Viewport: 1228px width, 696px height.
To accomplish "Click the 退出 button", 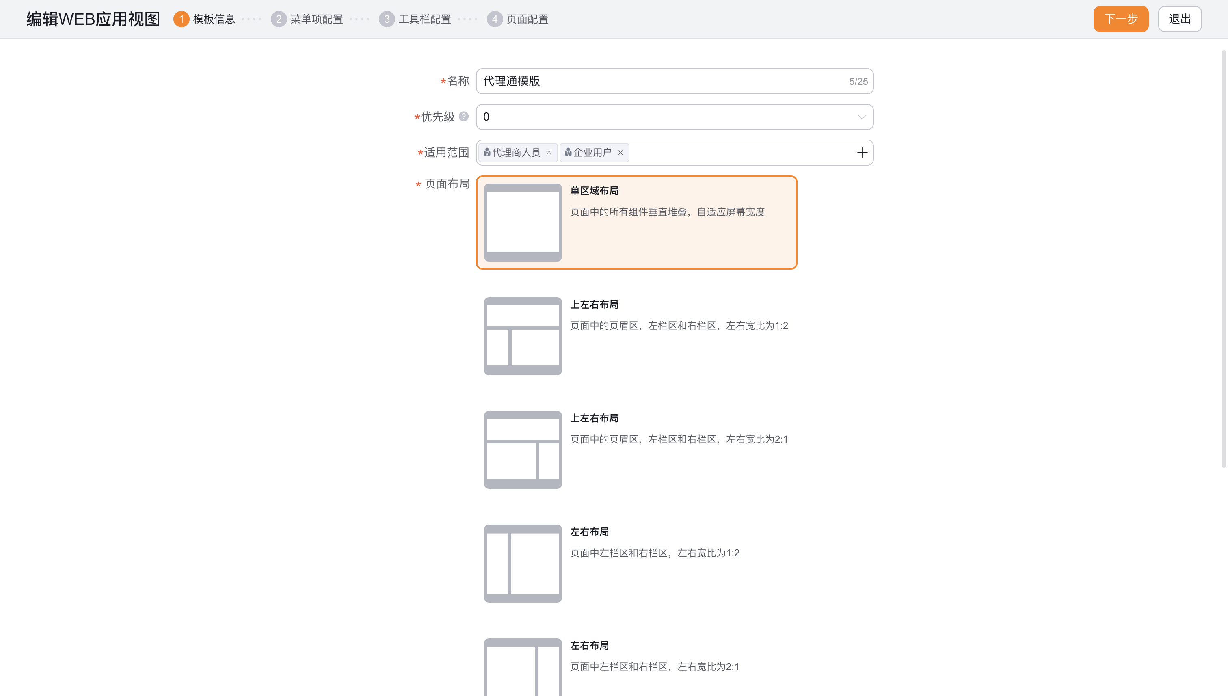I will (x=1179, y=19).
